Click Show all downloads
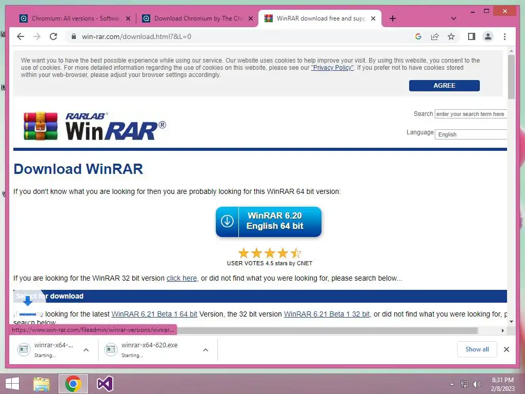The width and height of the screenshot is (525, 394). pyautogui.click(x=477, y=349)
